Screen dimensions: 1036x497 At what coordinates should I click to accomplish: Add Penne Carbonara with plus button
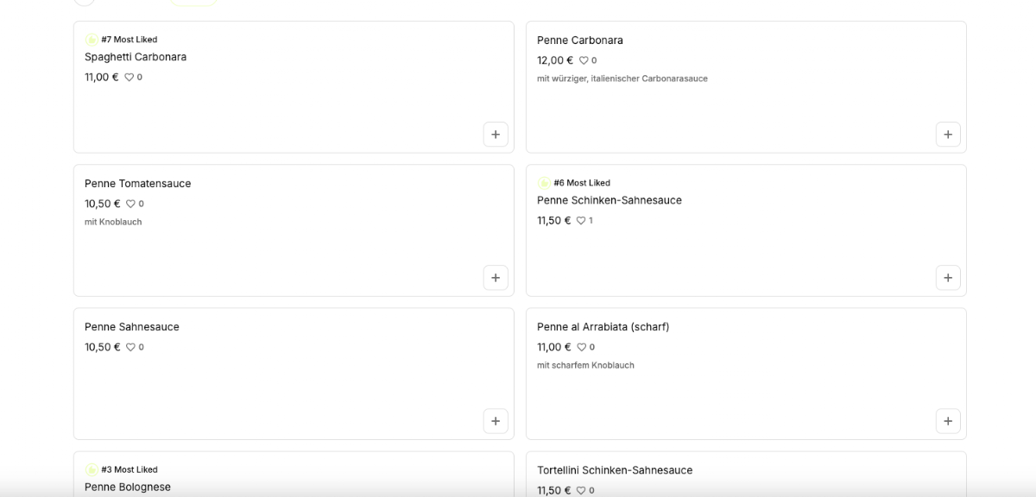click(948, 135)
